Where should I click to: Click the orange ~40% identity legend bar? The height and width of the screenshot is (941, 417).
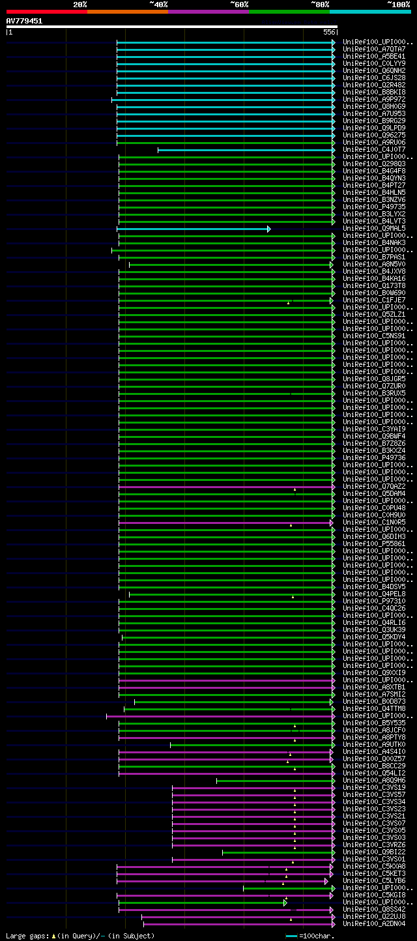(x=128, y=12)
